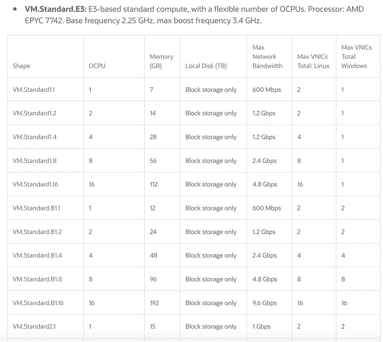The image size is (383, 342).
Task: Select the VM.Standard2.1 shape cell
Action: [34, 327]
